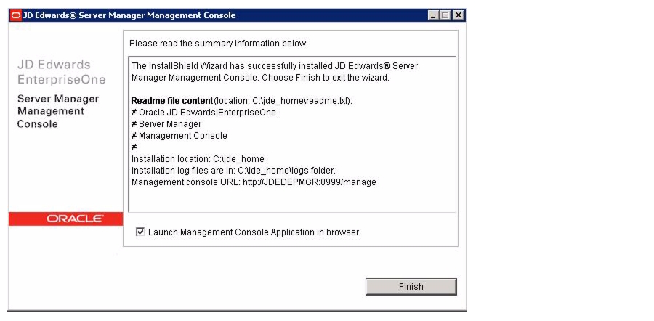Screen dimensions: 654x321
Task: Click the 'Installation log files are in' line
Action: [233, 171]
